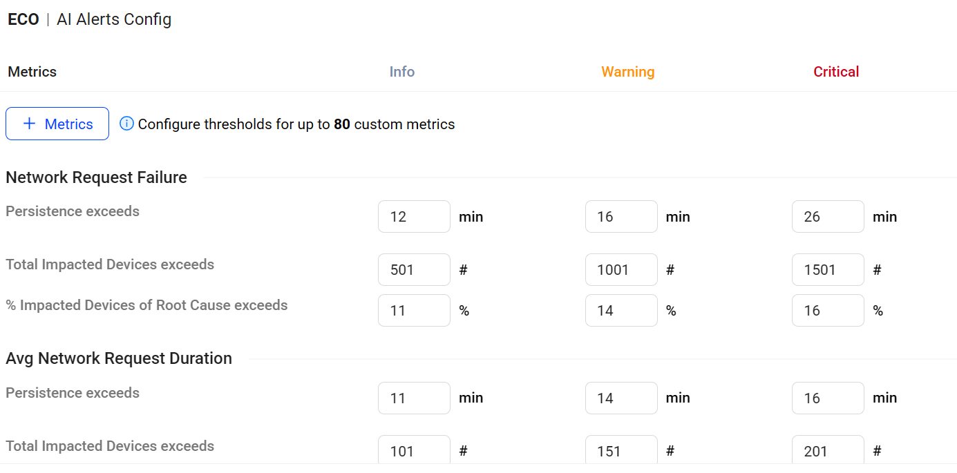The height and width of the screenshot is (473, 957).
Task: Edit Network Failure Persistence Info field showing 12
Action: [x=414, y=217]
